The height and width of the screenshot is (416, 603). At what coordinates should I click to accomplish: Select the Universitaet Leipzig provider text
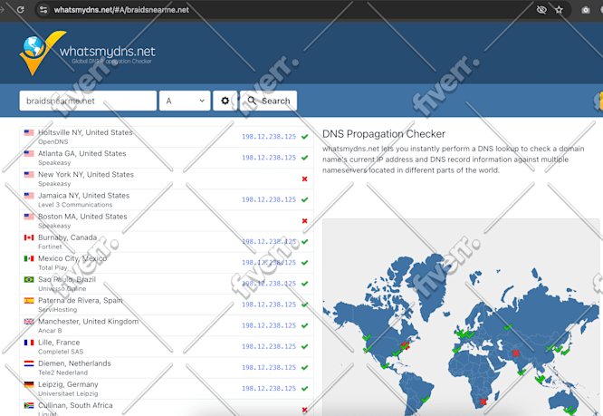pos(68,393)
